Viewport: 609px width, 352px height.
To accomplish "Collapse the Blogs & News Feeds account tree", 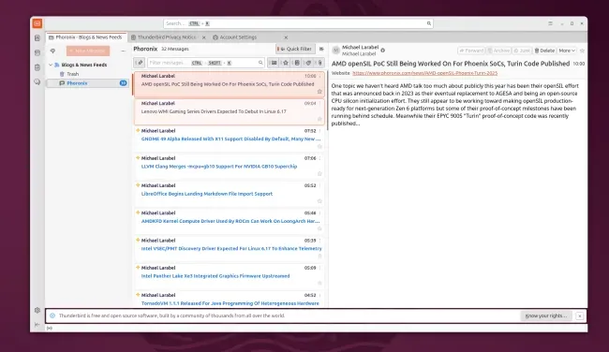I will pos(51,65).
